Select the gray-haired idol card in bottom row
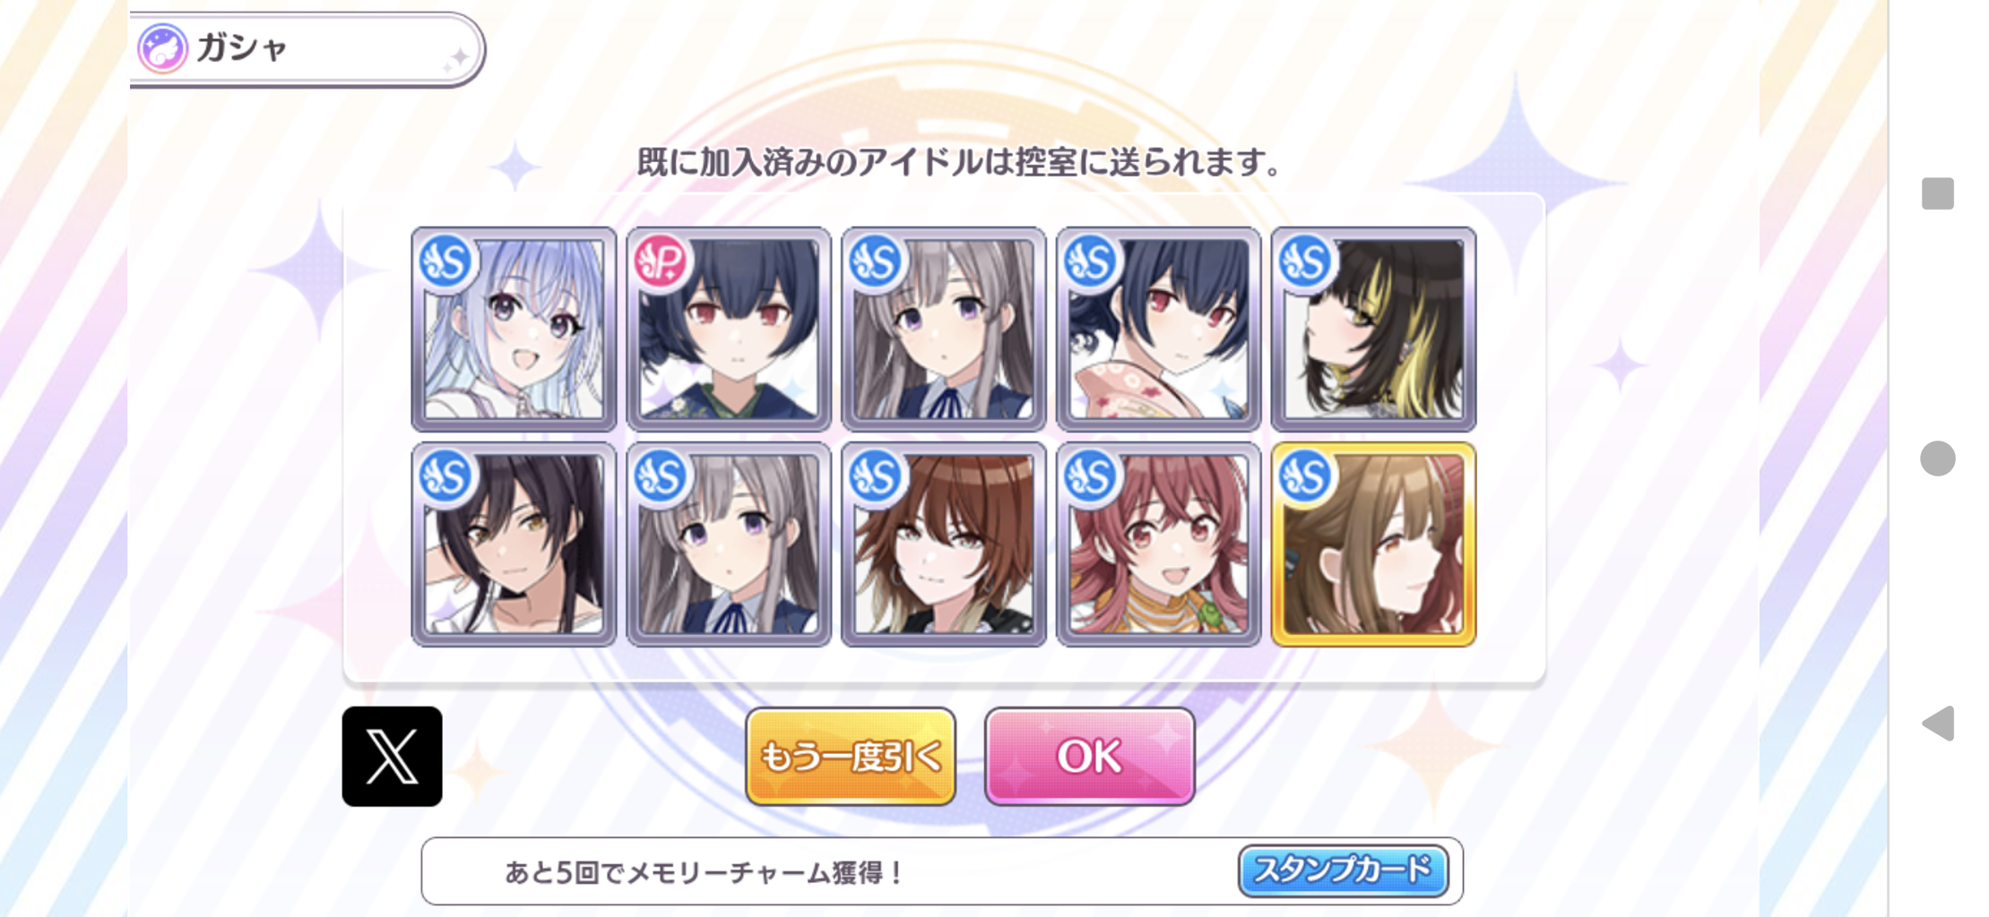This screenshot has width=1989, height=917. (x=729, y=544)
